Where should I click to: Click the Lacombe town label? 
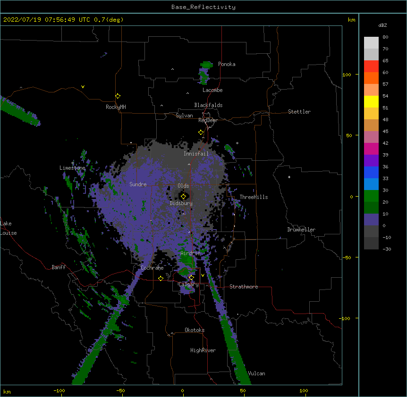tap(212, 90)
